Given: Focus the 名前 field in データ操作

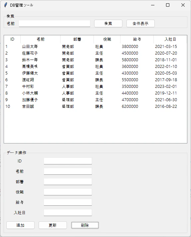Looking at the screenshot, I should pyautogui.click(x=68, y=171).
